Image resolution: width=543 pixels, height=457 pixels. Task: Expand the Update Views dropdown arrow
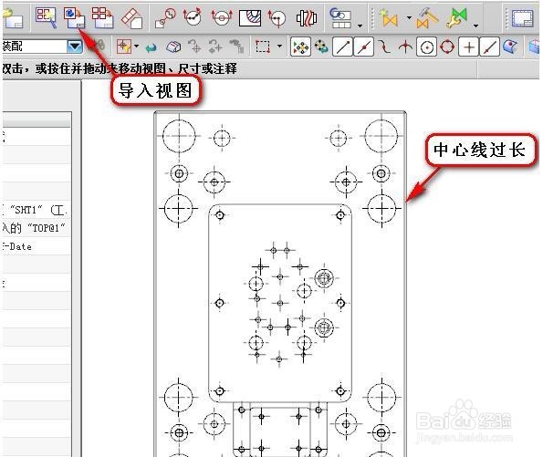pos(360,26)
